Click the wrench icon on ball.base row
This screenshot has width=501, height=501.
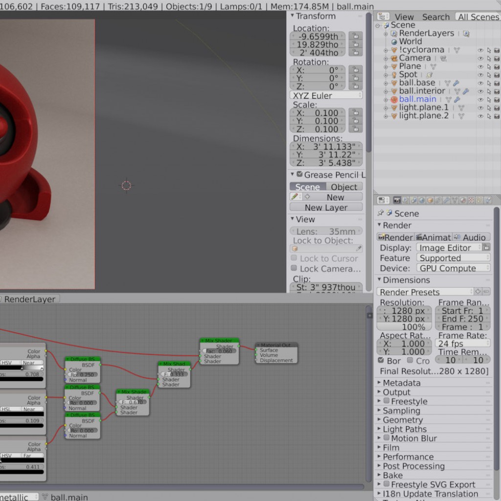point(456,83)
